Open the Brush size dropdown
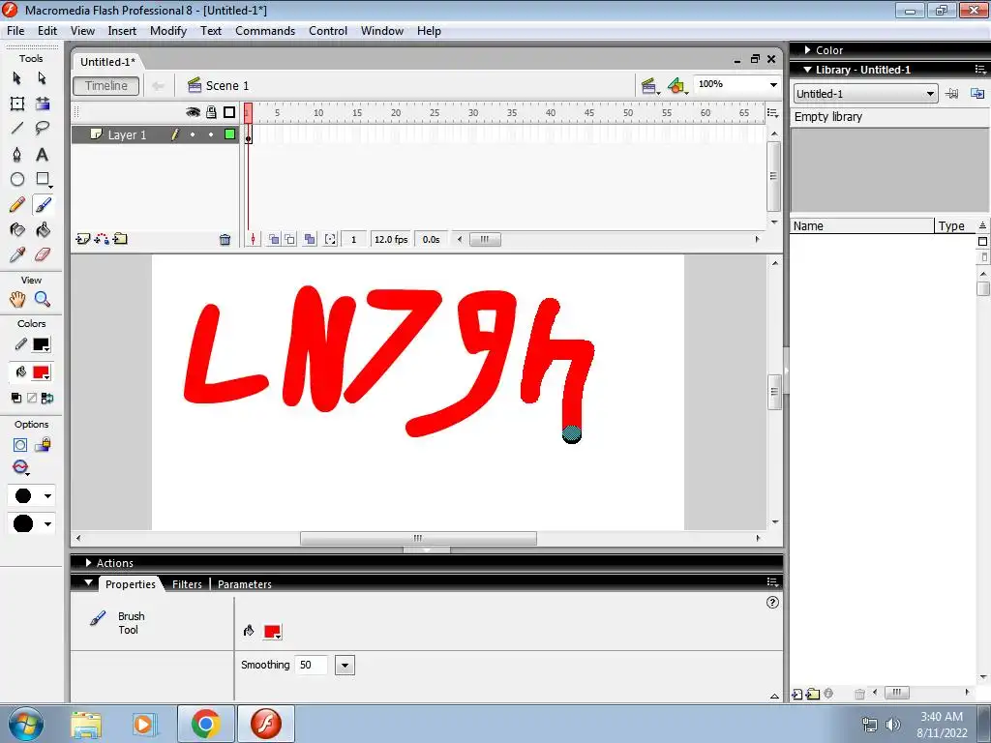 (x=31, y=496)
